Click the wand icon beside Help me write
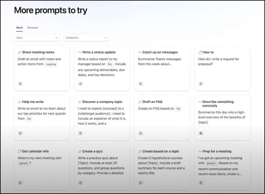 20,102
